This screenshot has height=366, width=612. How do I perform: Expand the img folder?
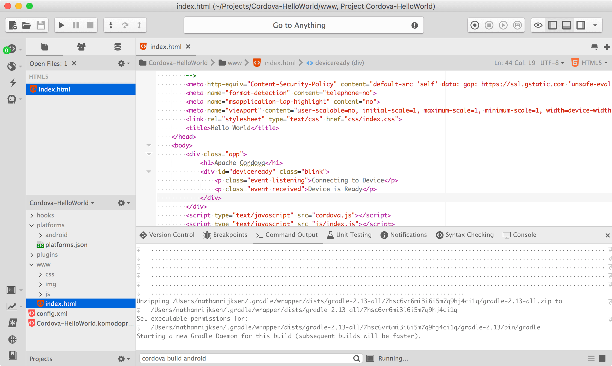40,284
